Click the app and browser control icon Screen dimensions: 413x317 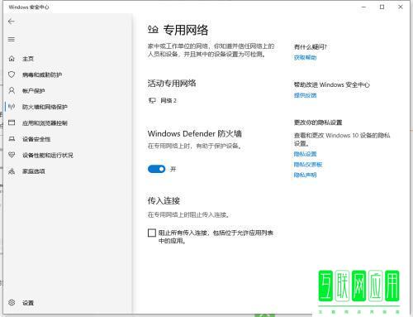pyautogui.click(x=12, y=122)
